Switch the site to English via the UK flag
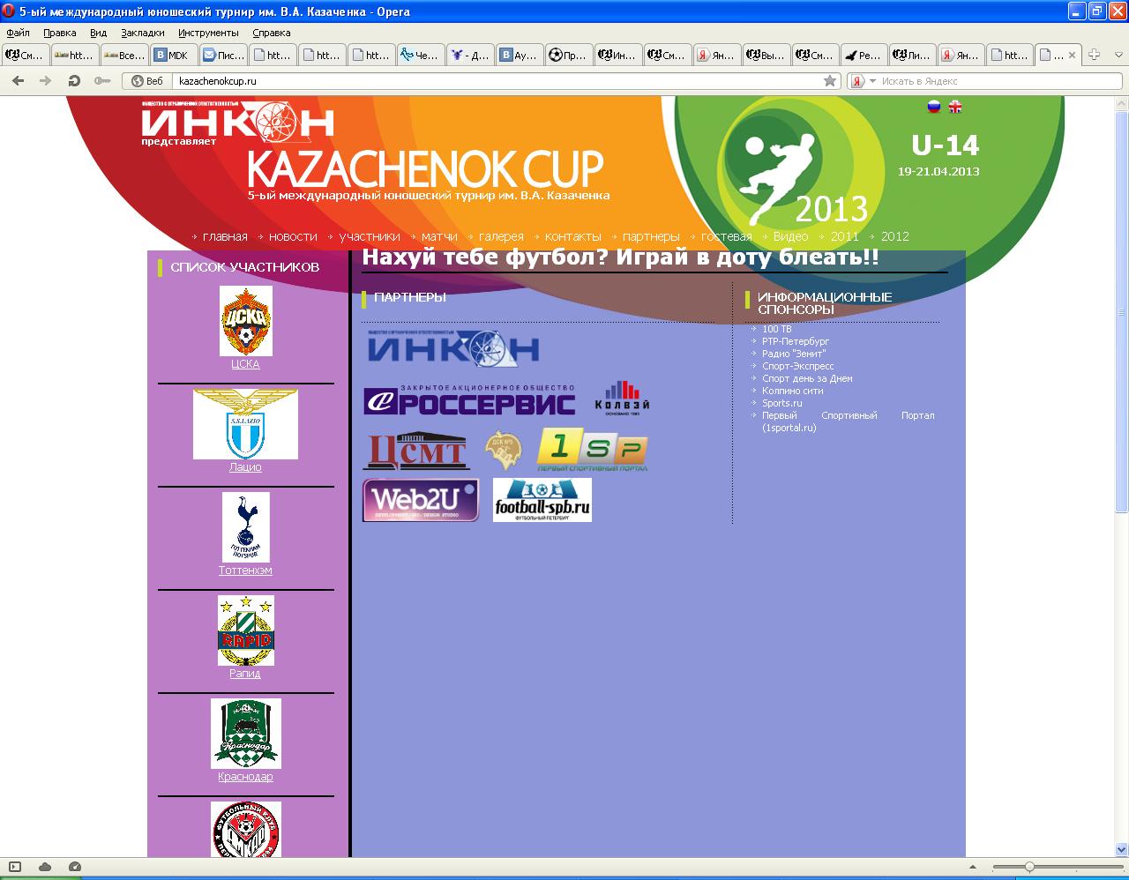The height and width of the screenshot is (880, 1129). [954, 107]
